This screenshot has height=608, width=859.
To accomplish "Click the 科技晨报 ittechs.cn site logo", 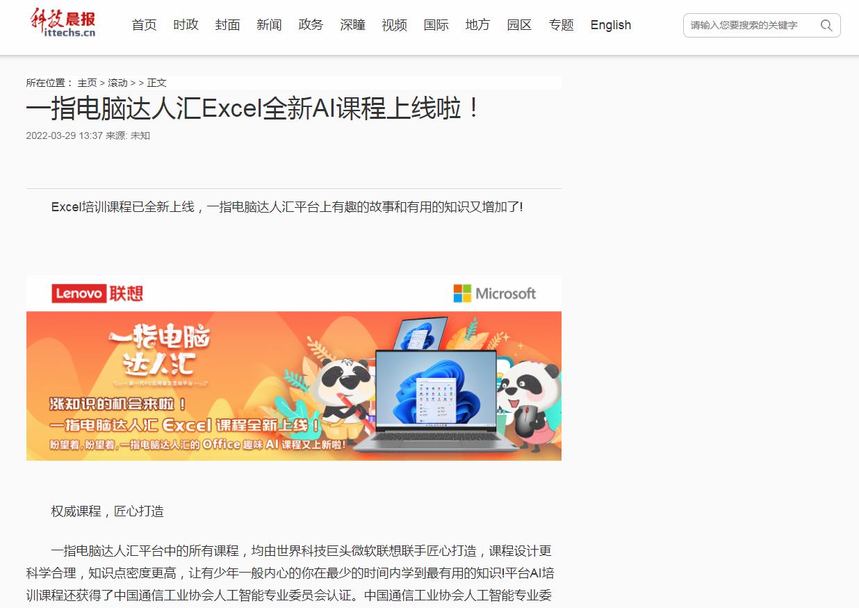I will 63,23.
